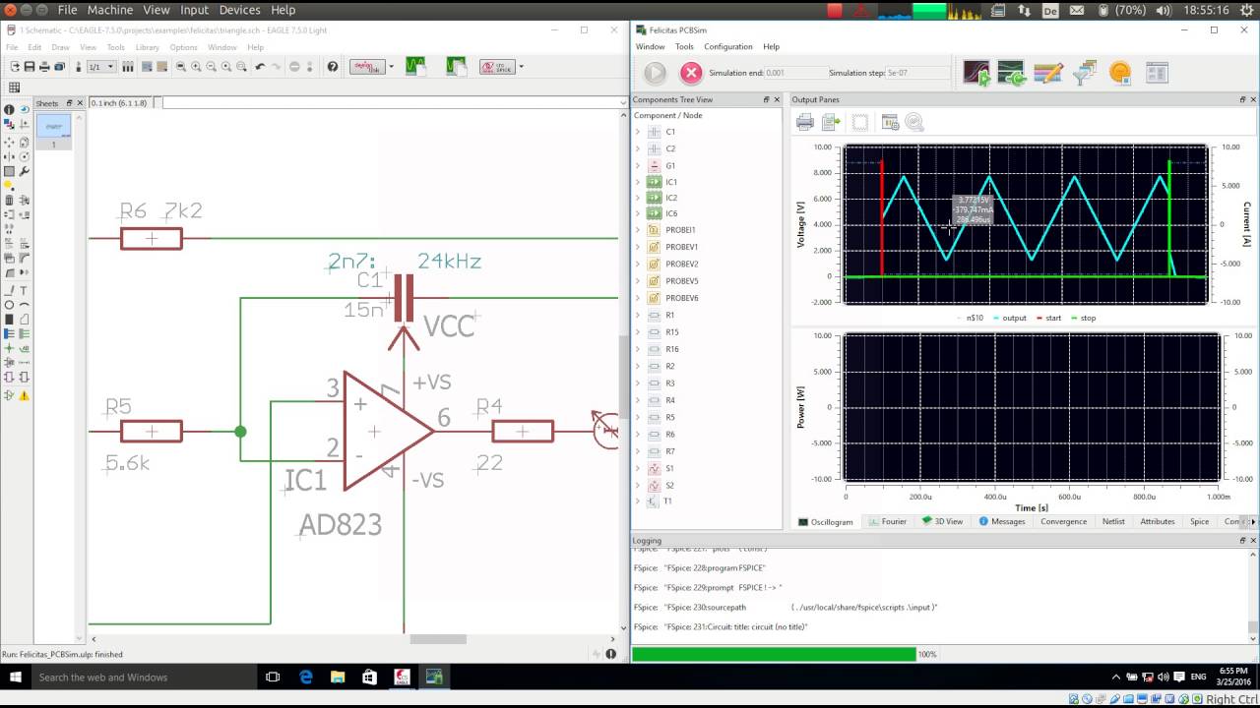The image size is (1260, 708).
Task: Select R7 in Components Tree
Action: click(x=670, y=451)
